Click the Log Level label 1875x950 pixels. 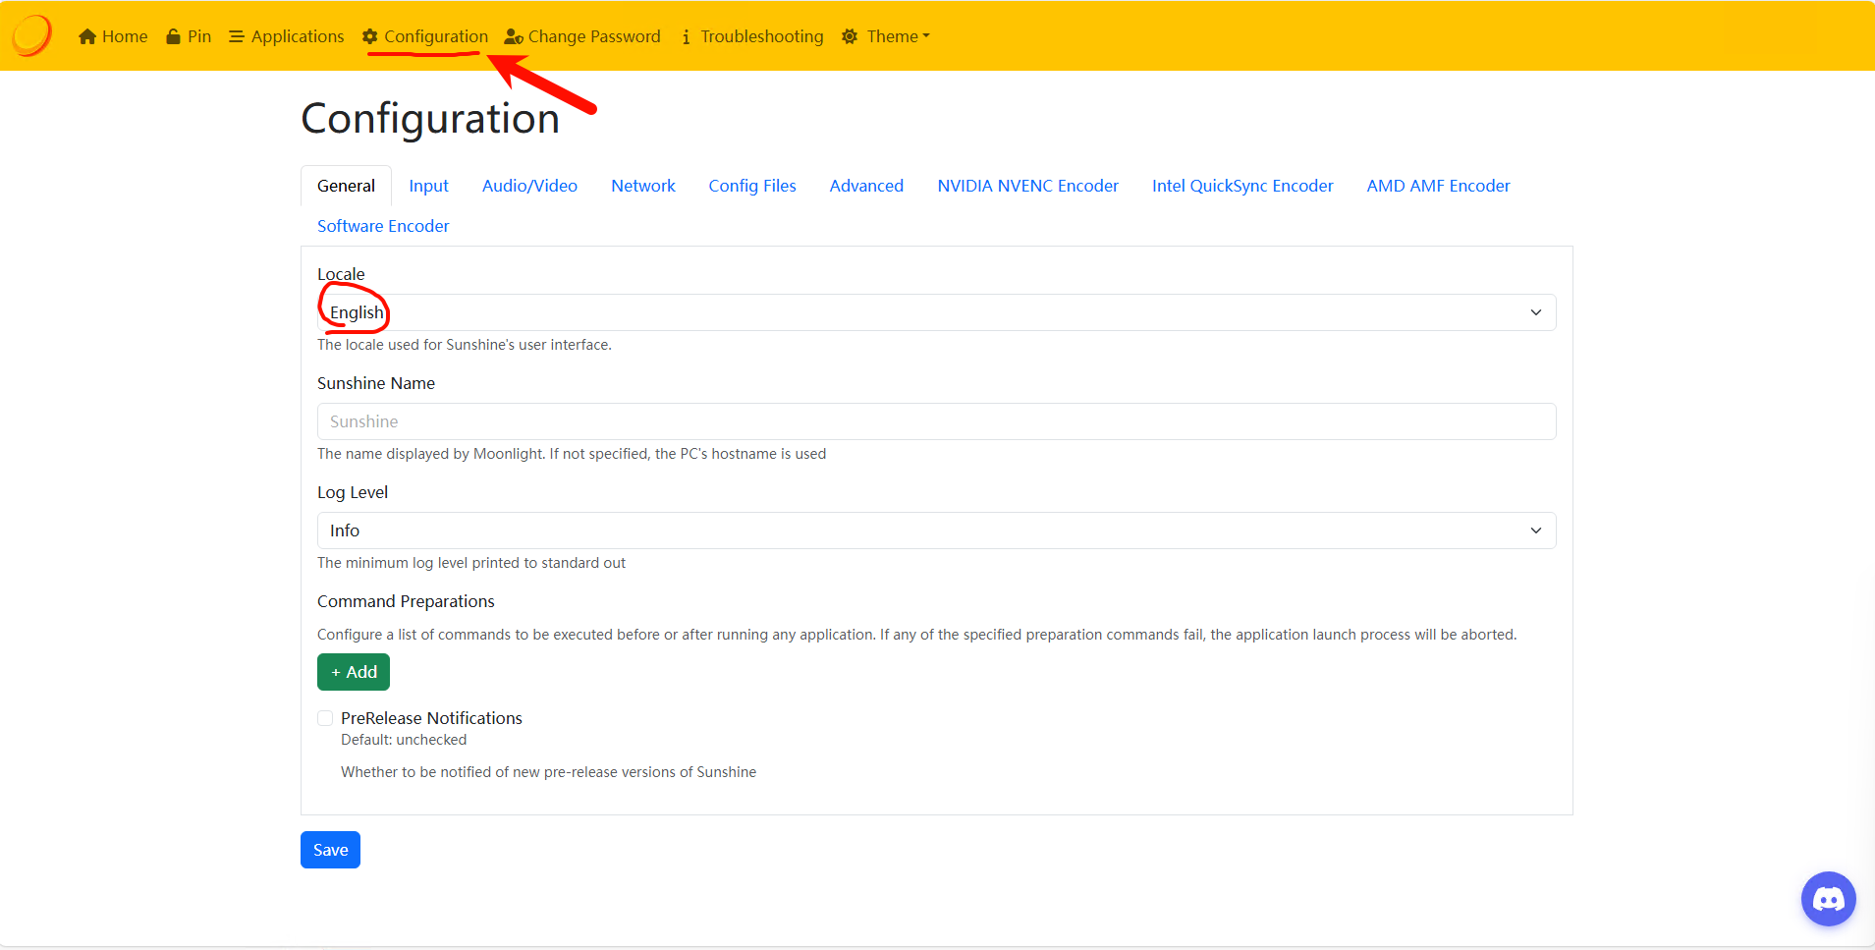coord(353,492)
